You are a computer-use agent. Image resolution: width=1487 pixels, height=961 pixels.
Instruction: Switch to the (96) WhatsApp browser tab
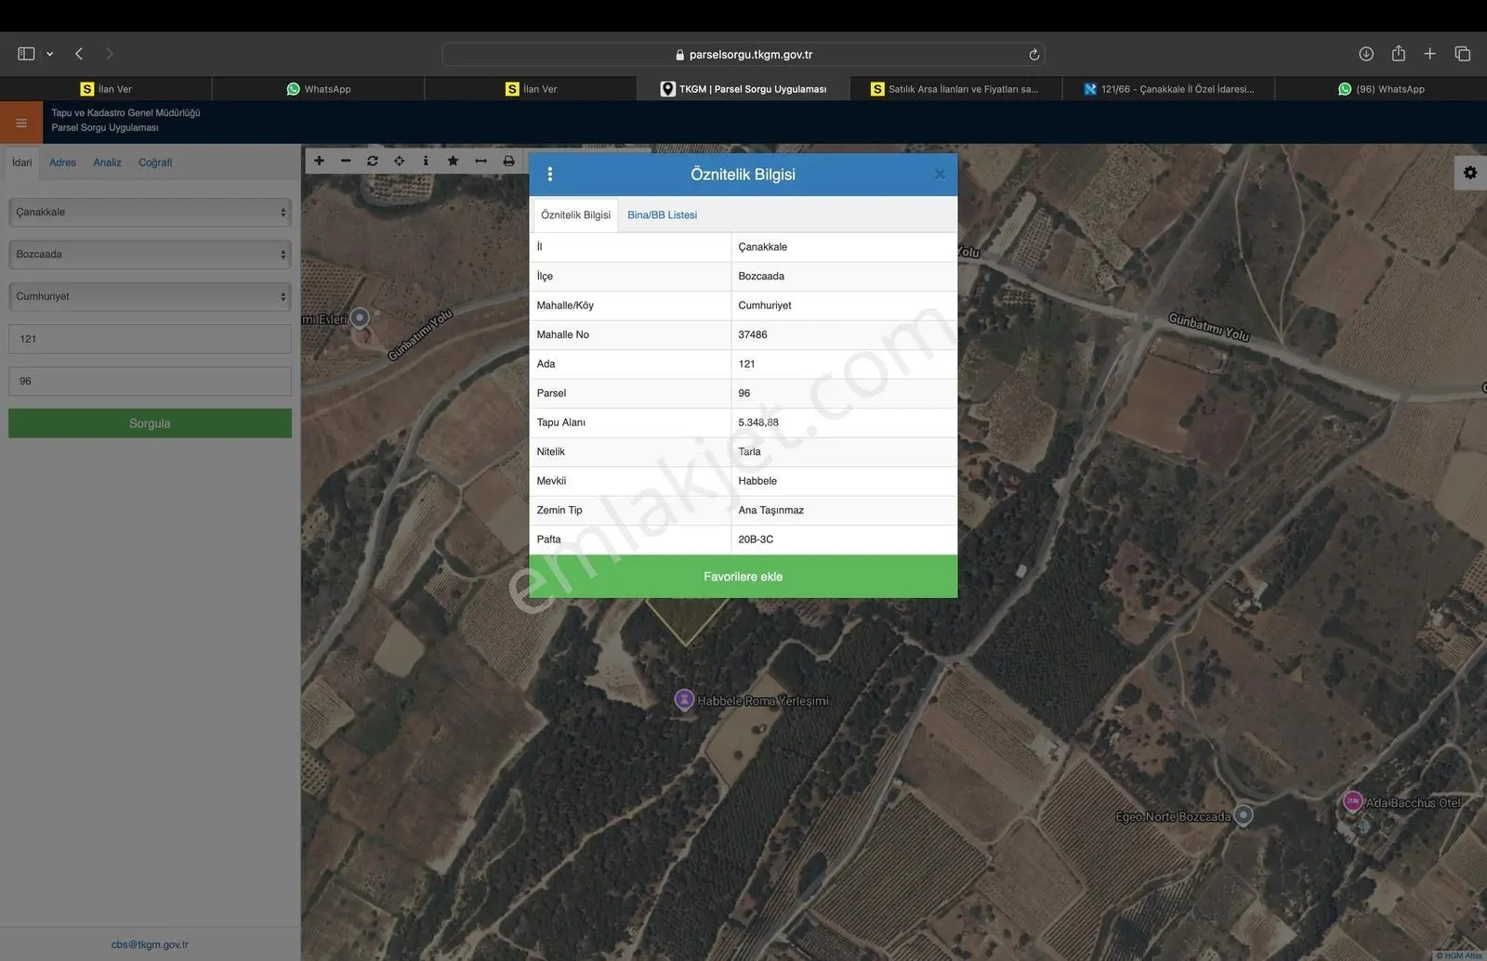(x=1381, y=89)
